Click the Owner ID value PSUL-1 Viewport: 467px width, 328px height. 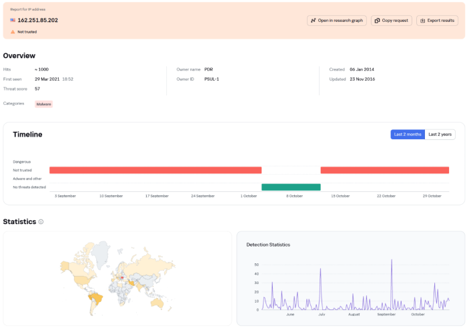[x=211, y=79]
